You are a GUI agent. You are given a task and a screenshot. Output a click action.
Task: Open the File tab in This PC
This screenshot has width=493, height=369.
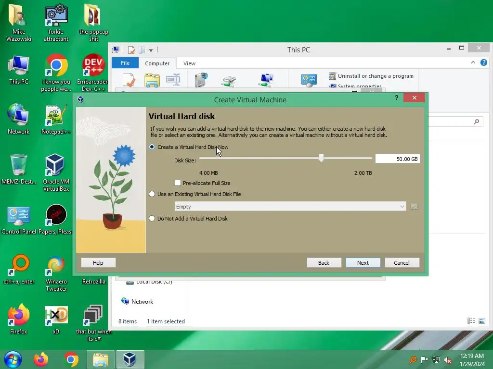[125, 63]
